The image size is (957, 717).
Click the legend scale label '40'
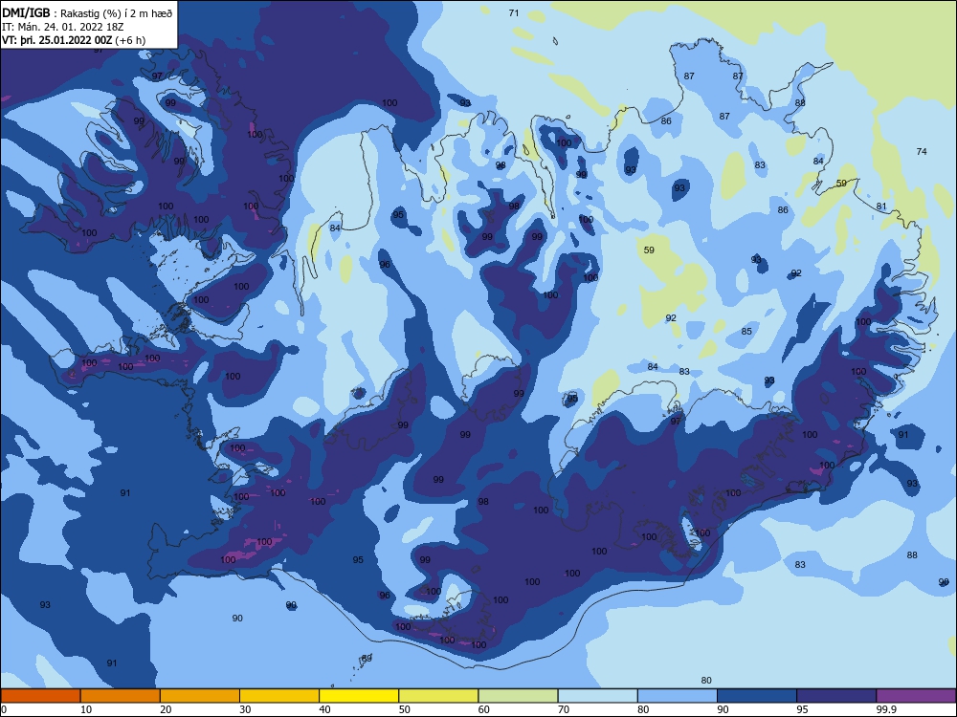tap(324, 709)
